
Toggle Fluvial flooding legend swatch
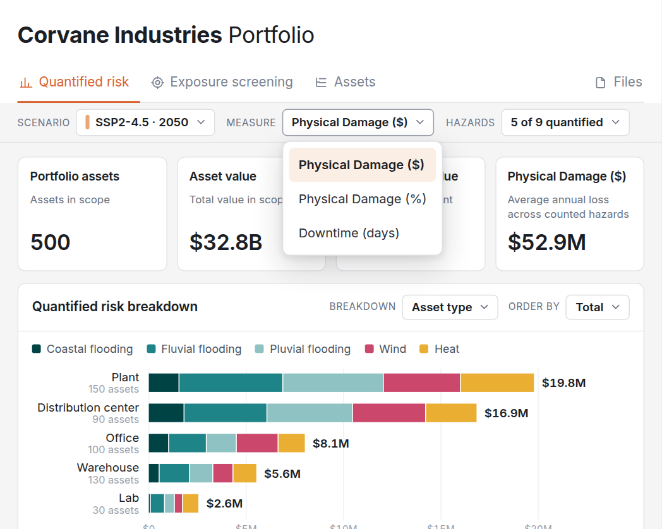pyautogui.click(x=151, y=349)
